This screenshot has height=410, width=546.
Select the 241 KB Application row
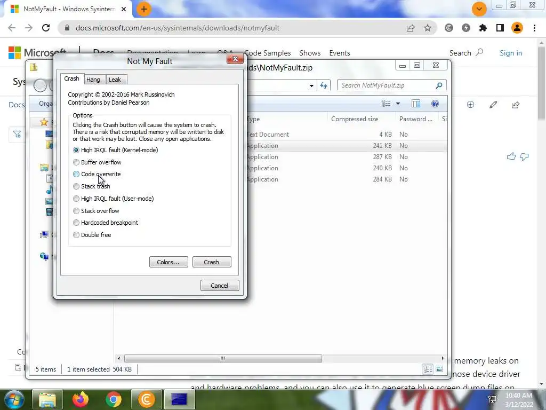pos(347,146)
